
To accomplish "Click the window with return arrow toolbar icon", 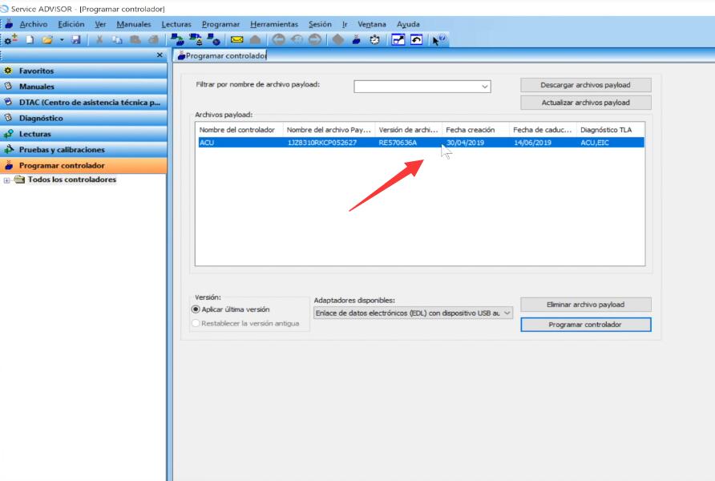I will (x=416, y=40).
